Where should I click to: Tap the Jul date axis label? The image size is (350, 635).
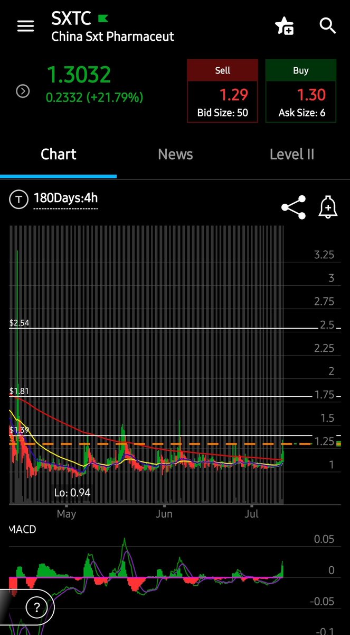coord(252,514)
